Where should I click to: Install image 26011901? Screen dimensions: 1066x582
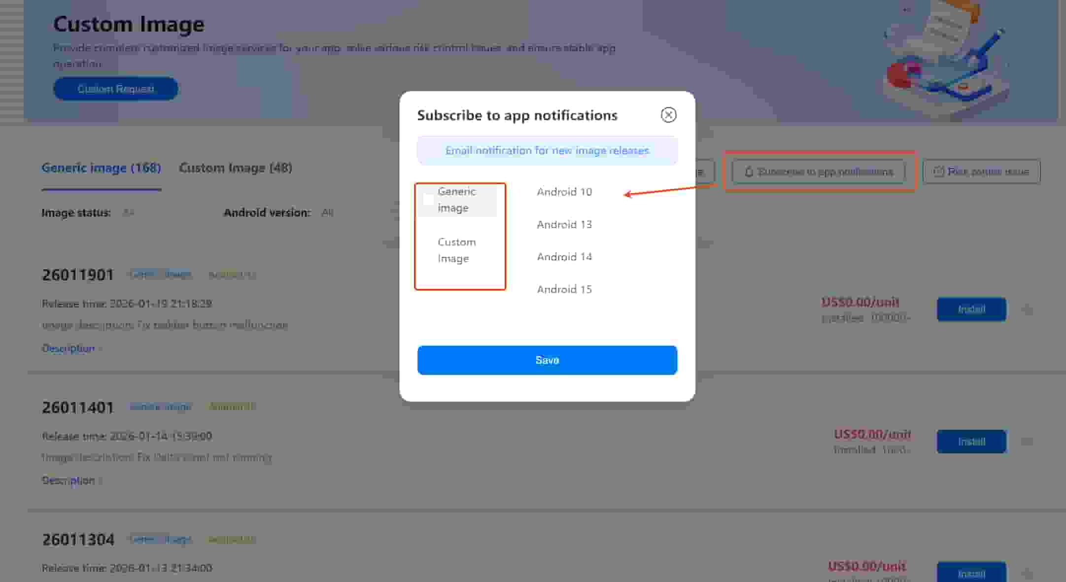pyautogui.click(x=971, y=309)
